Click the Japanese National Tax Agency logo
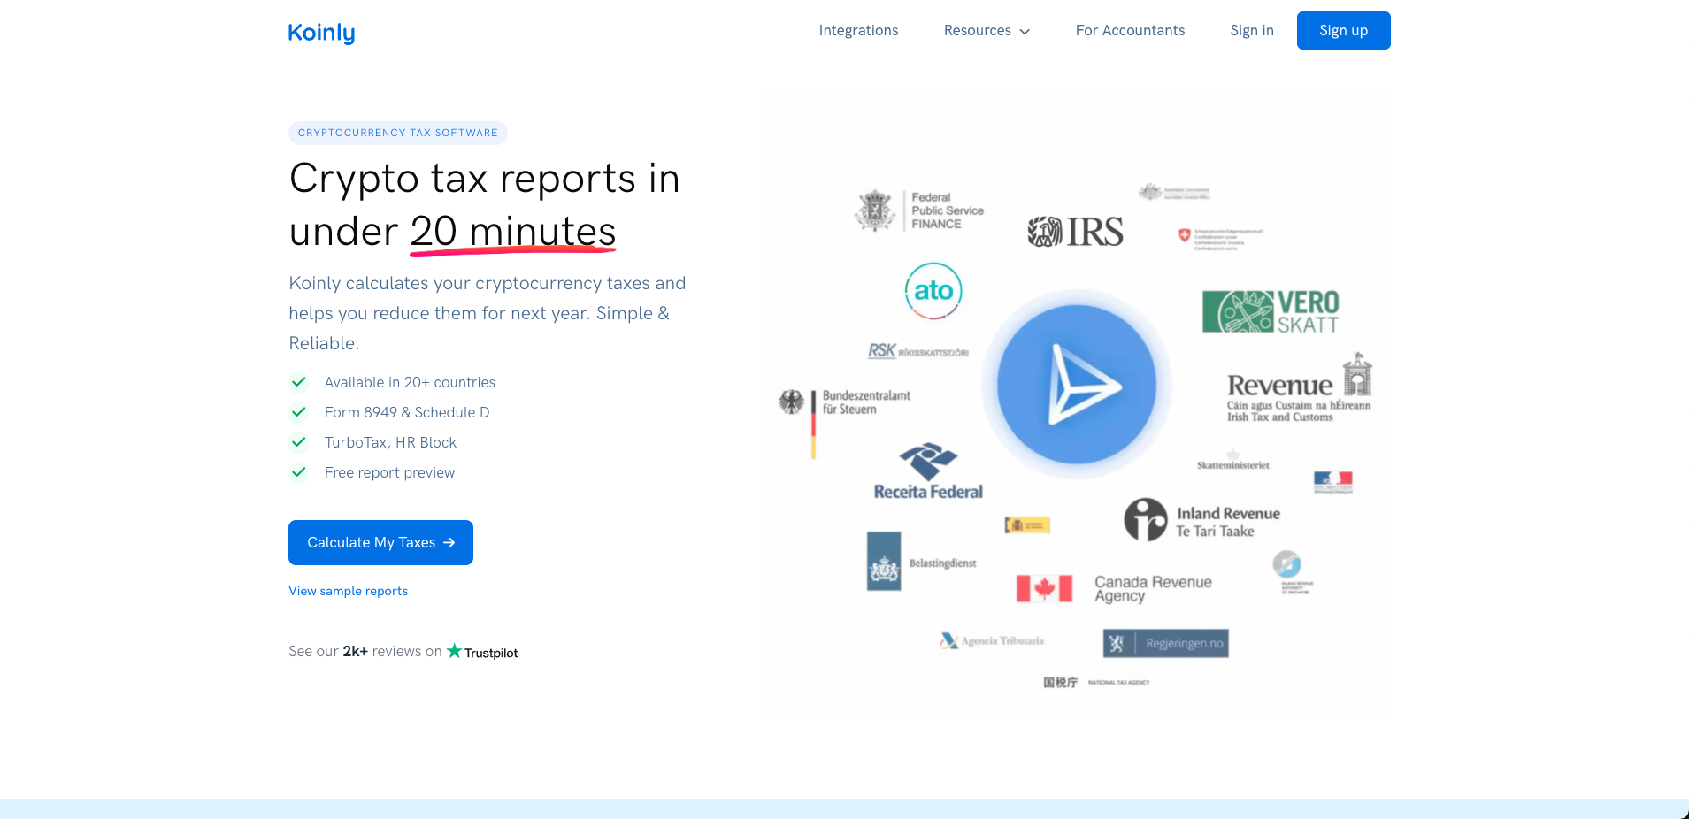Image resolution: width=1689 pixels, height=819 pixels. click(x=1096, y=682)
